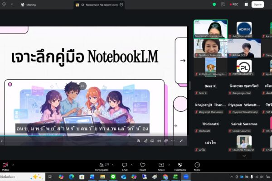Open the React menu
This screenshot has width=272, height=181.
pyautogui.click(x=143, y=167)
